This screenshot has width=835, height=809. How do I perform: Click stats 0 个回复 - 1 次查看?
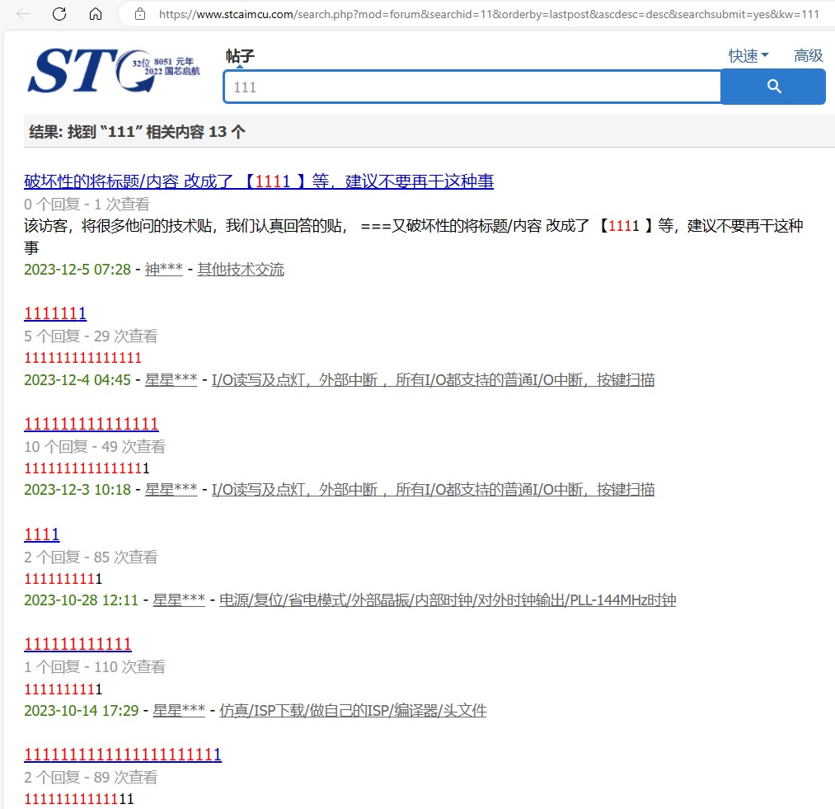pos(87,205)
